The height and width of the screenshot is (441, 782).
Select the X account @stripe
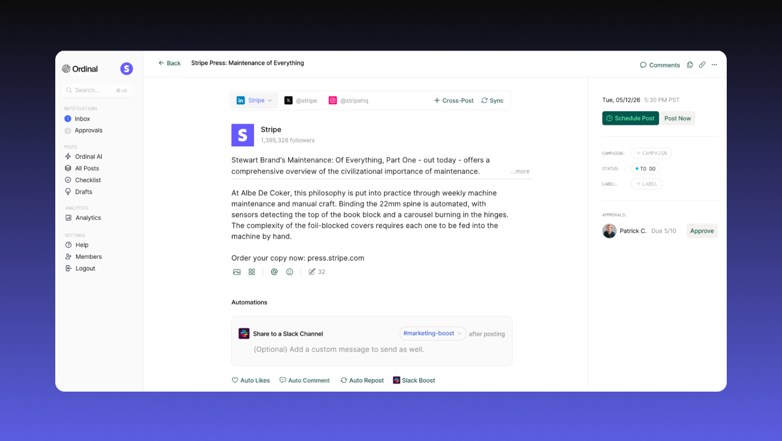(x=300, y=101)
